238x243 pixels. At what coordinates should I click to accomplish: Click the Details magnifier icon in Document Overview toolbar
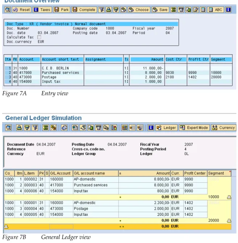[x=8, y=10]
